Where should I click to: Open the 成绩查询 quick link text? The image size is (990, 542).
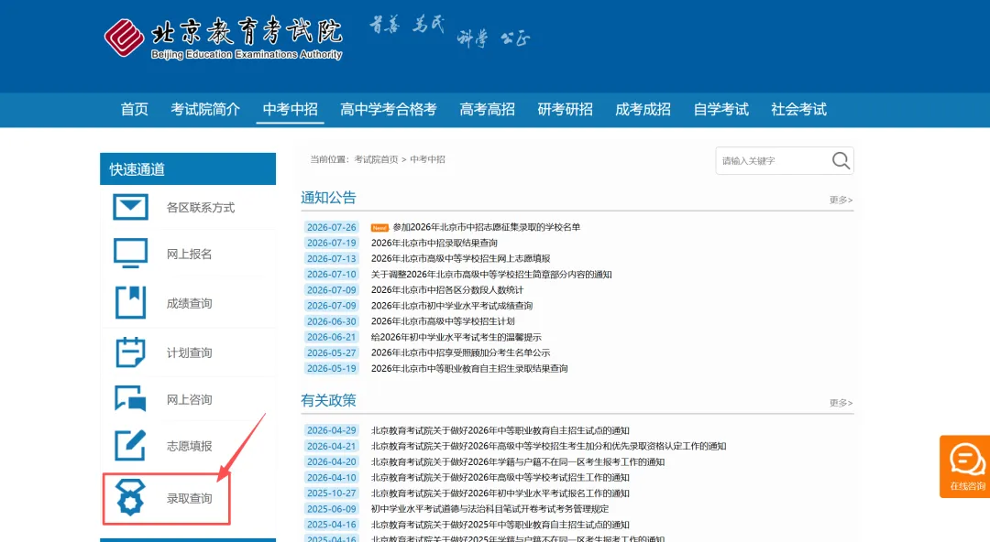click(189, 303)
